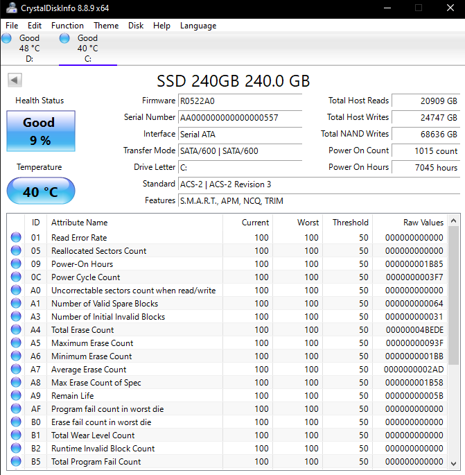The image size is (465, 475).
Task: Open the Disk menu
Action: coord(136,26)
